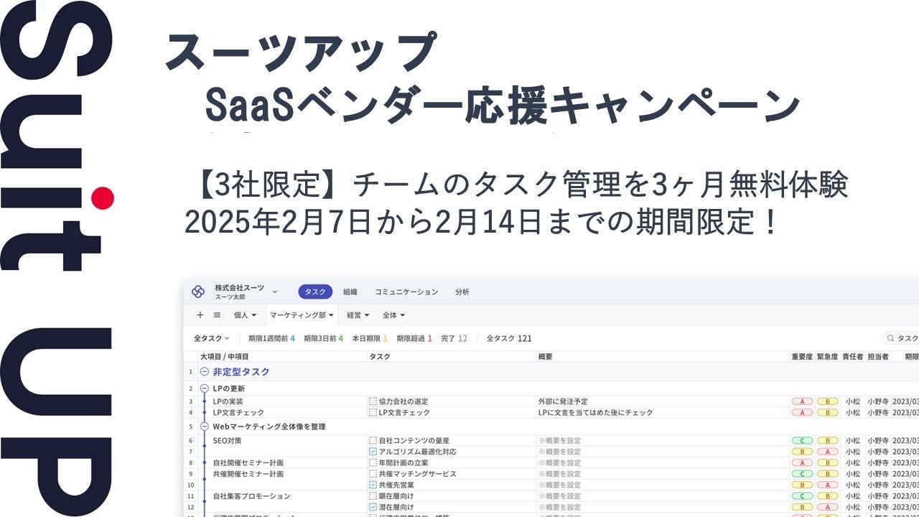This screenshot has height=517, width=919.
Task: Open the マーケティング部 dropdown tab
Action: [302, 315]
